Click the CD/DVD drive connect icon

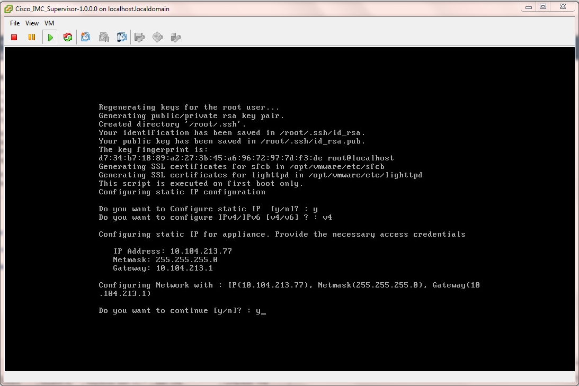[158, 37]
